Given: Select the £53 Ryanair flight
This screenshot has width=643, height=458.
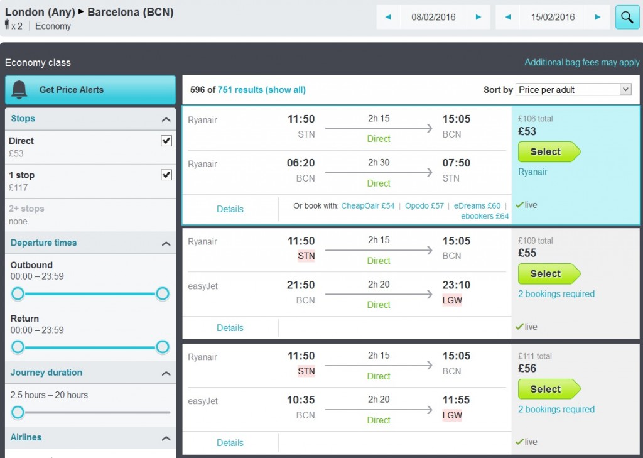Looking at the screenshot, I should click(x=549, y=152).
